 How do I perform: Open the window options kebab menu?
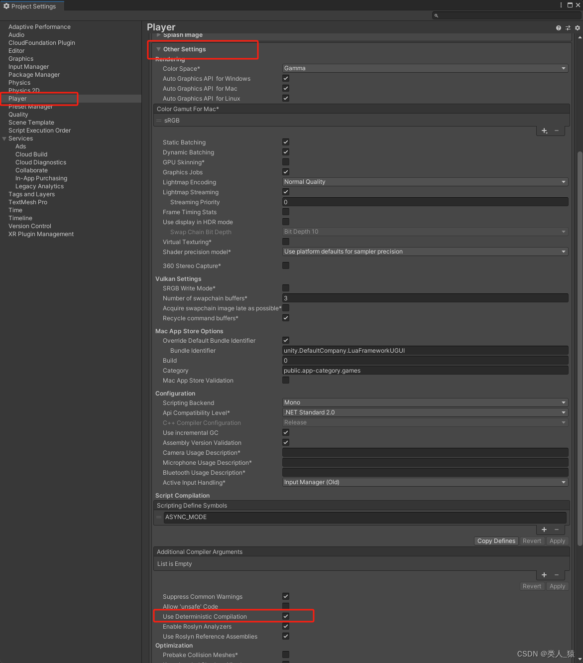[x=561, y=5]
